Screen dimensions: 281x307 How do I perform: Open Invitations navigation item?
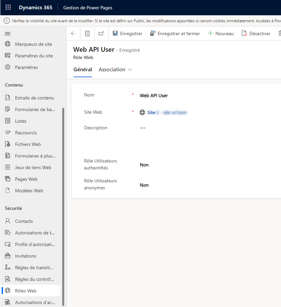(30, 256)
